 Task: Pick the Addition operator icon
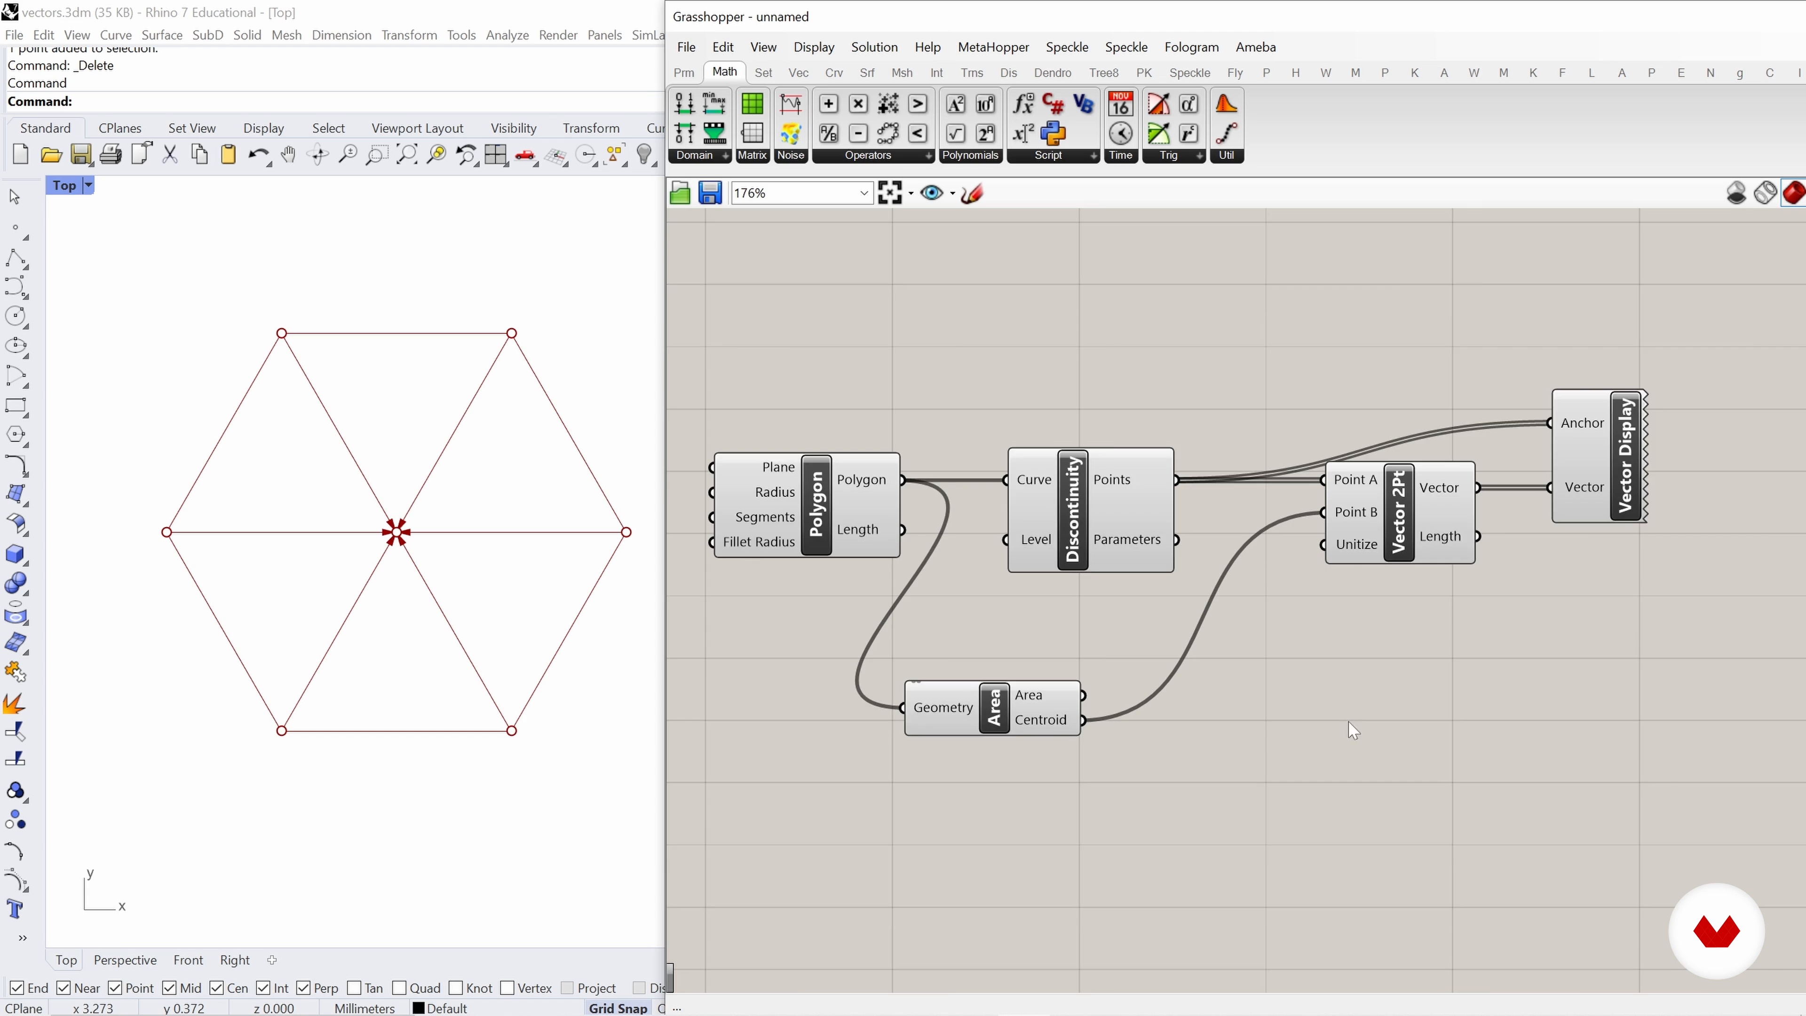[x=828, y=104]
